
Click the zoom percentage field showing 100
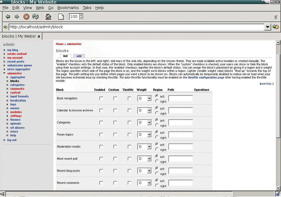pyautogui.click(x=74, y=17)
